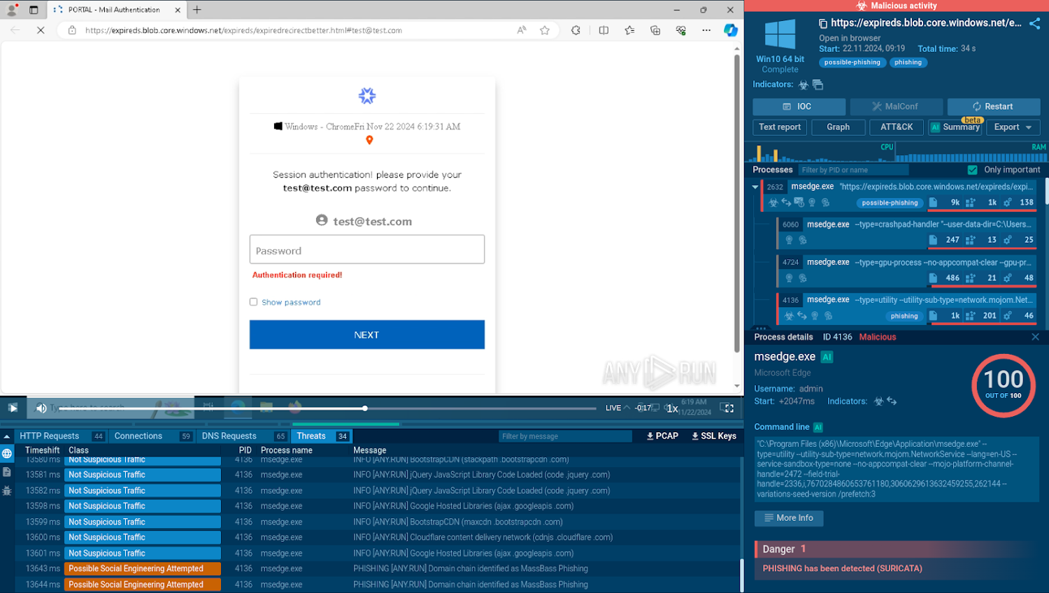Click the blue NEXT button
The height and width of the screenshot is (593, 1049).
366,335
